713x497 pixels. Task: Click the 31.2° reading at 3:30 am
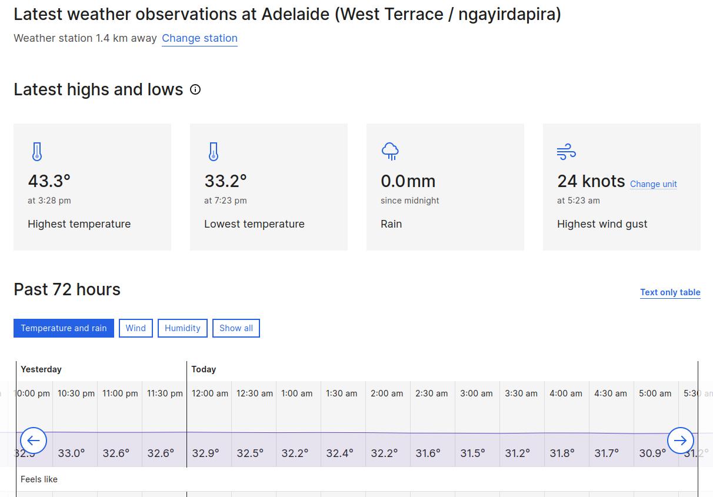[x=517, y=453]
